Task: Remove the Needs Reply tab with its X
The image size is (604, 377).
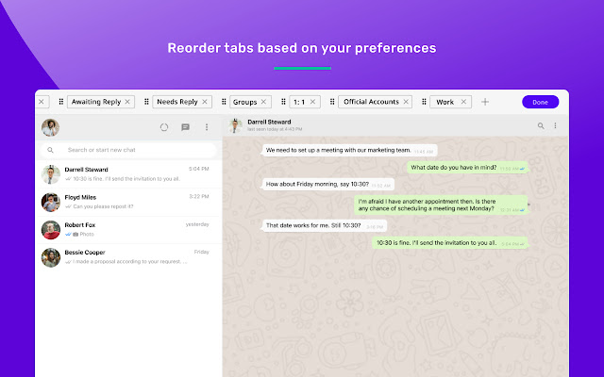Action: (205, 102)
